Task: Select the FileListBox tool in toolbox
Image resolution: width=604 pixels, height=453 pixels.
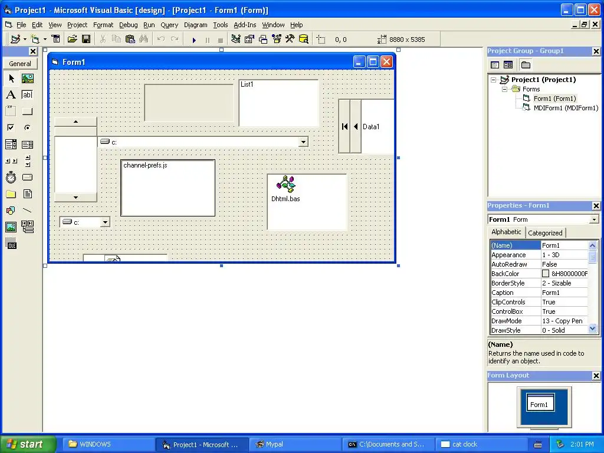Action: coord(27,193)
